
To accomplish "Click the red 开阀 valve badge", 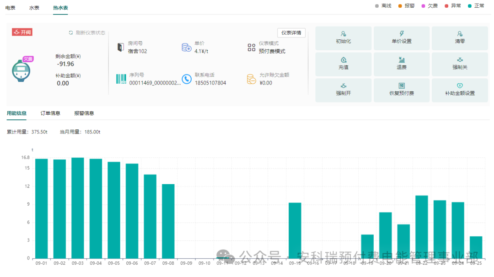I will pyautogui.click(x=22, y=32).
